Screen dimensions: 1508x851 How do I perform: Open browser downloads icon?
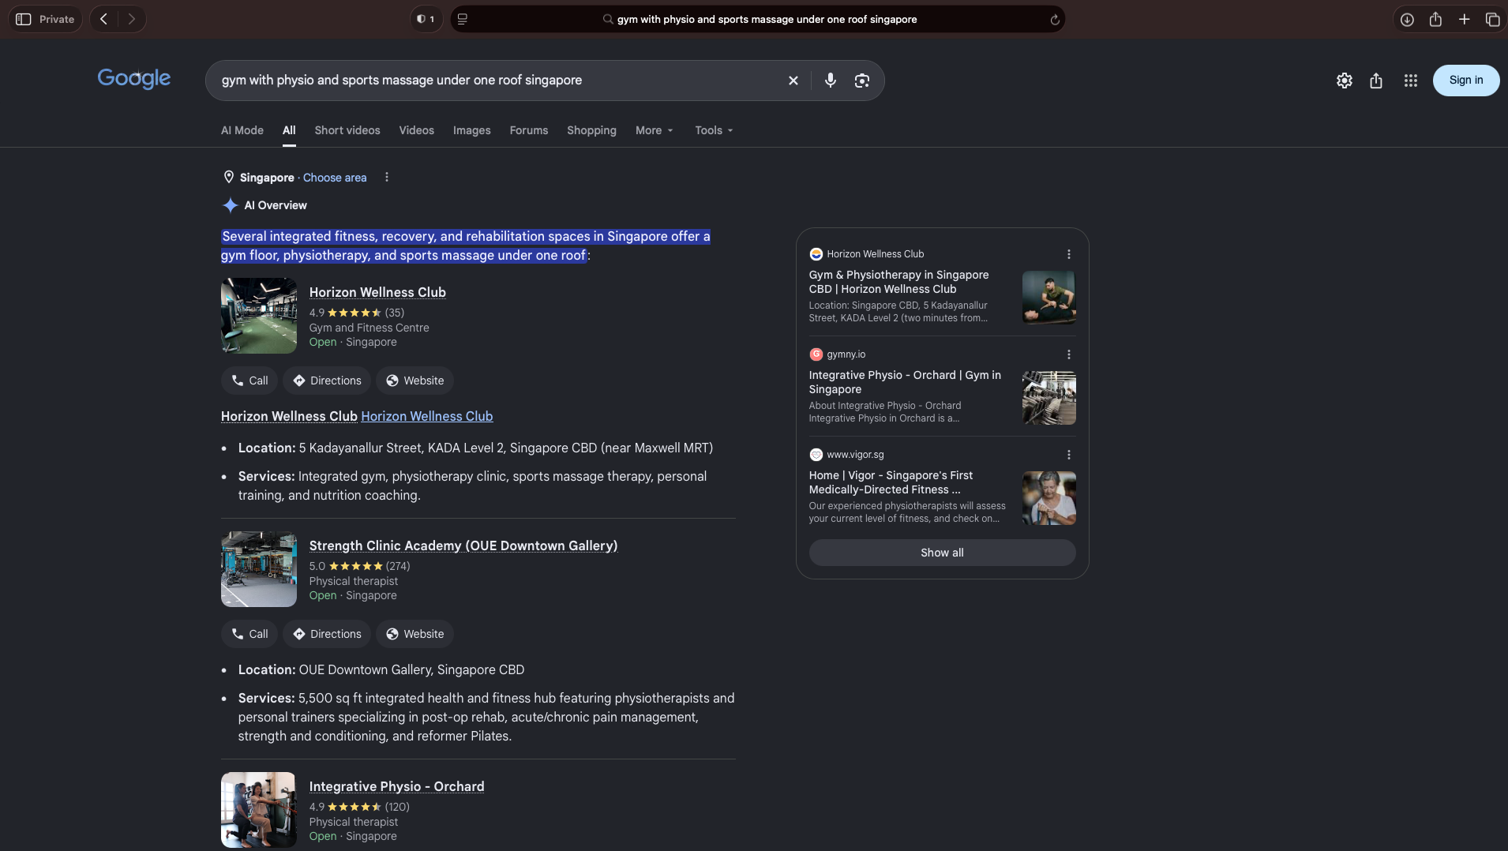click(x=1406, y=20)
